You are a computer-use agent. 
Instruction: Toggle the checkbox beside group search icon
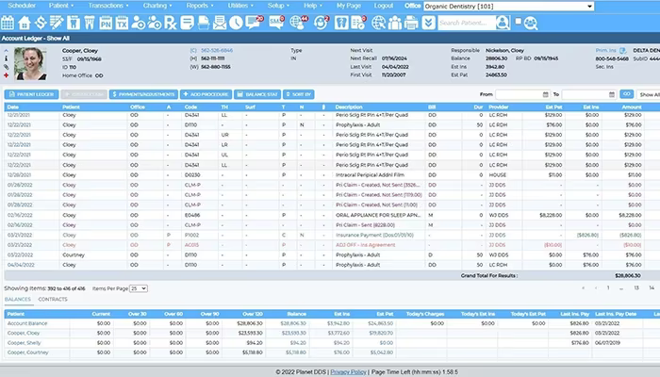coord(519,21)
